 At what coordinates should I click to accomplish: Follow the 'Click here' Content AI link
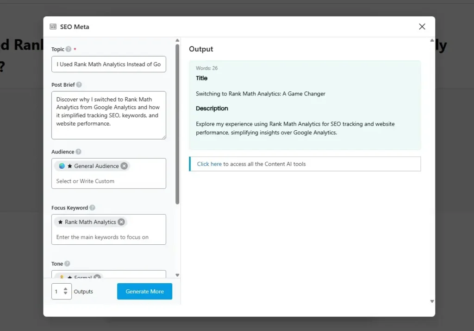tap(209, 164)
